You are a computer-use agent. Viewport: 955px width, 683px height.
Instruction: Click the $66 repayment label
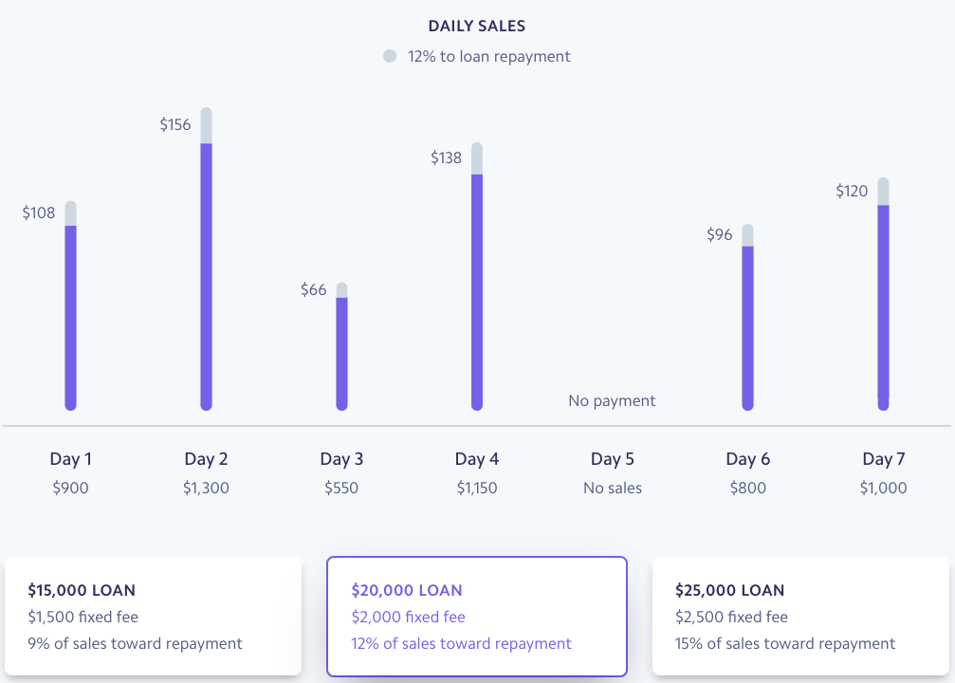click(313, 289)
